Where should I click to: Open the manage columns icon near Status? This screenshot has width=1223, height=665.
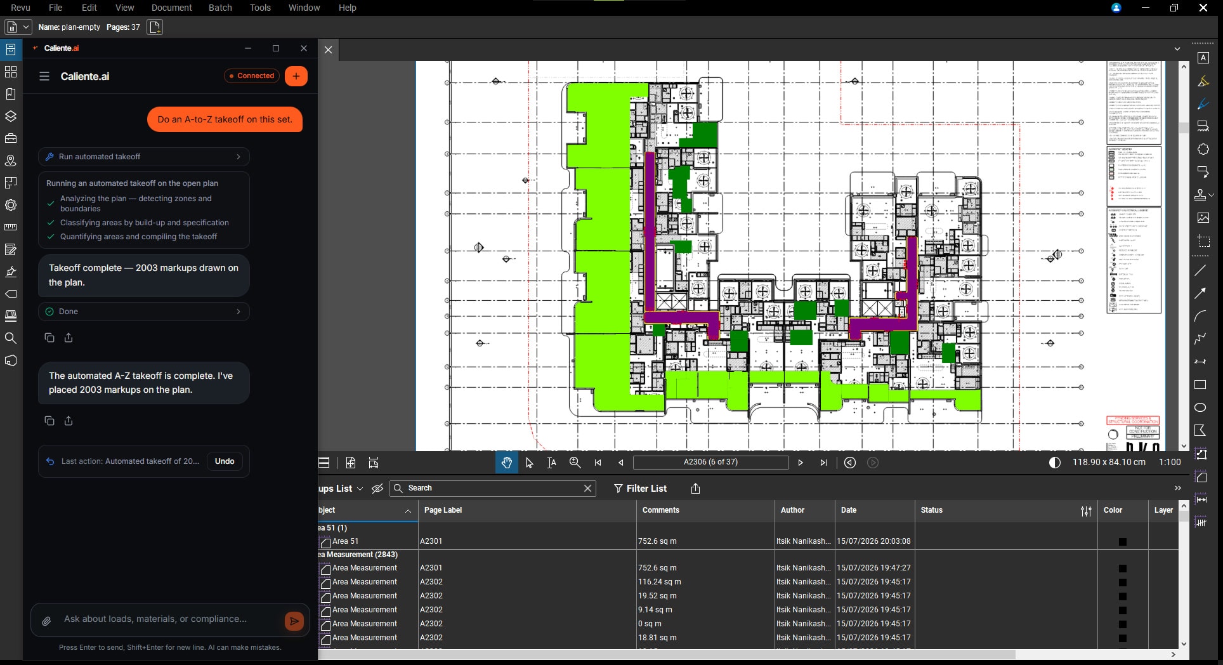point(1086,511)
